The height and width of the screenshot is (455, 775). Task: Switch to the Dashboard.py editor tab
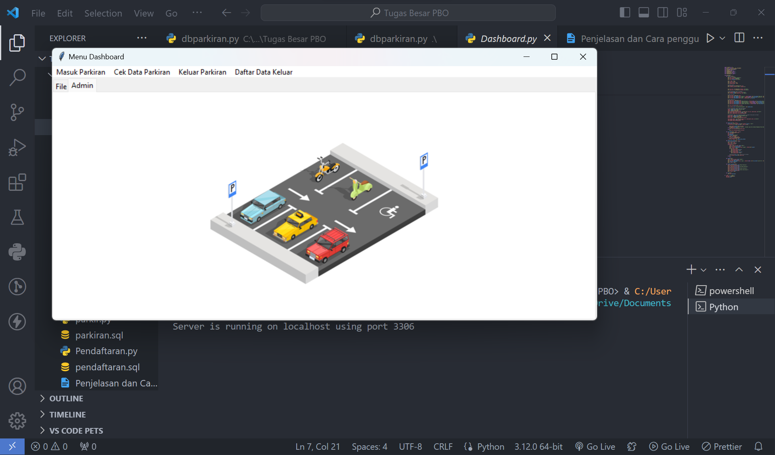click(x=508, y=39)
